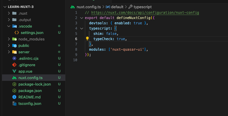Open app.vue file

pos(25,71)
